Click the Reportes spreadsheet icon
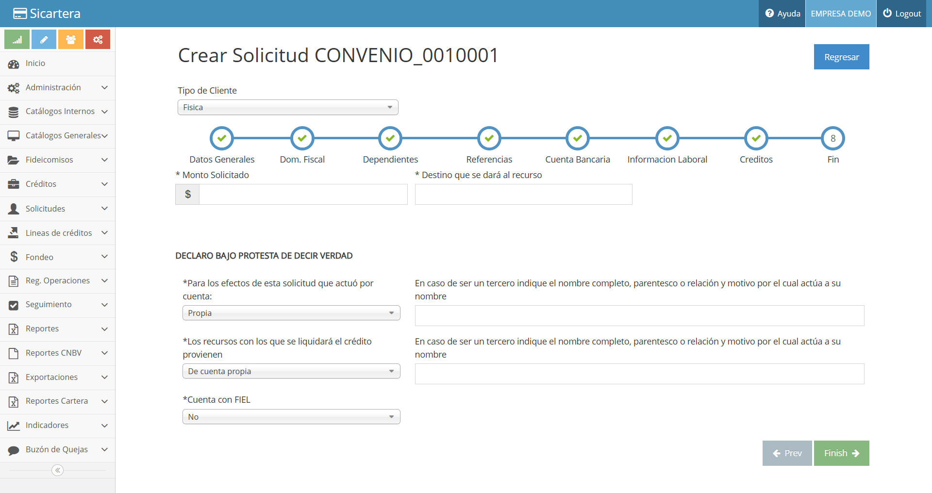Image resolution: width=932 pixels, height=493 pixels. (14, 329)
